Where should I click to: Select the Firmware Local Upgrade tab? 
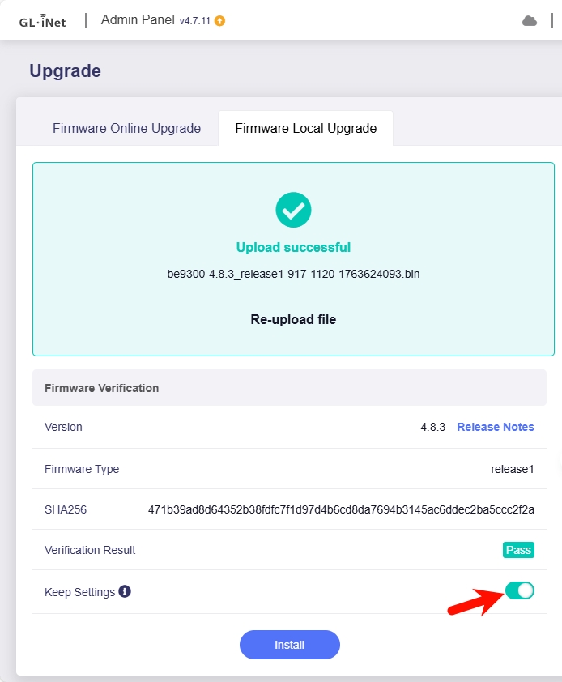(305, 128)
